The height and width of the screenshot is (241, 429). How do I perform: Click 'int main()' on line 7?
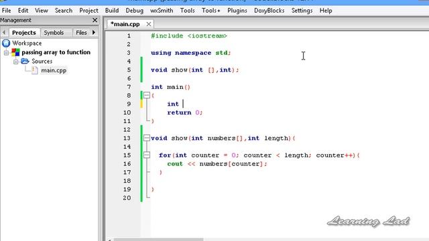170,87
